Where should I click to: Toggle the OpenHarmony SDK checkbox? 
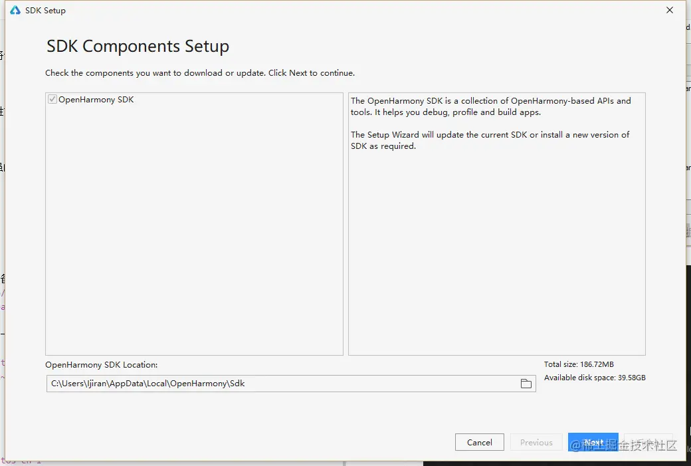coord(52,99)
